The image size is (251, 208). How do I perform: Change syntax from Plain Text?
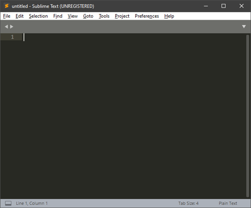228,203
